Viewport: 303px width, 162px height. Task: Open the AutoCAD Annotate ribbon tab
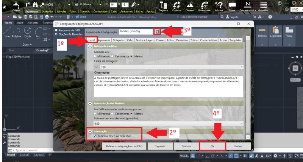pos(33,23)
